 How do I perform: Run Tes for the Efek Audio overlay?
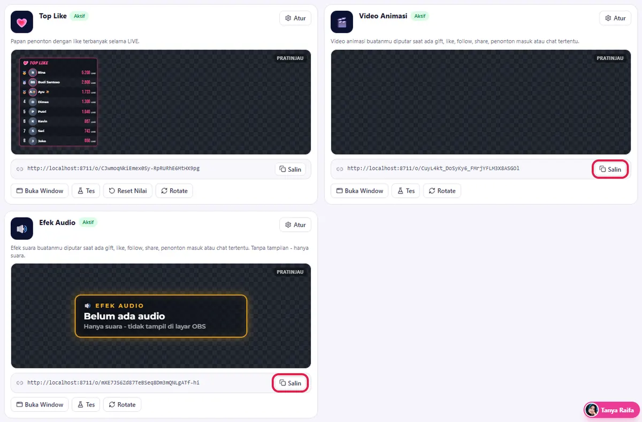pyautogui.click(x=86, y=405)
